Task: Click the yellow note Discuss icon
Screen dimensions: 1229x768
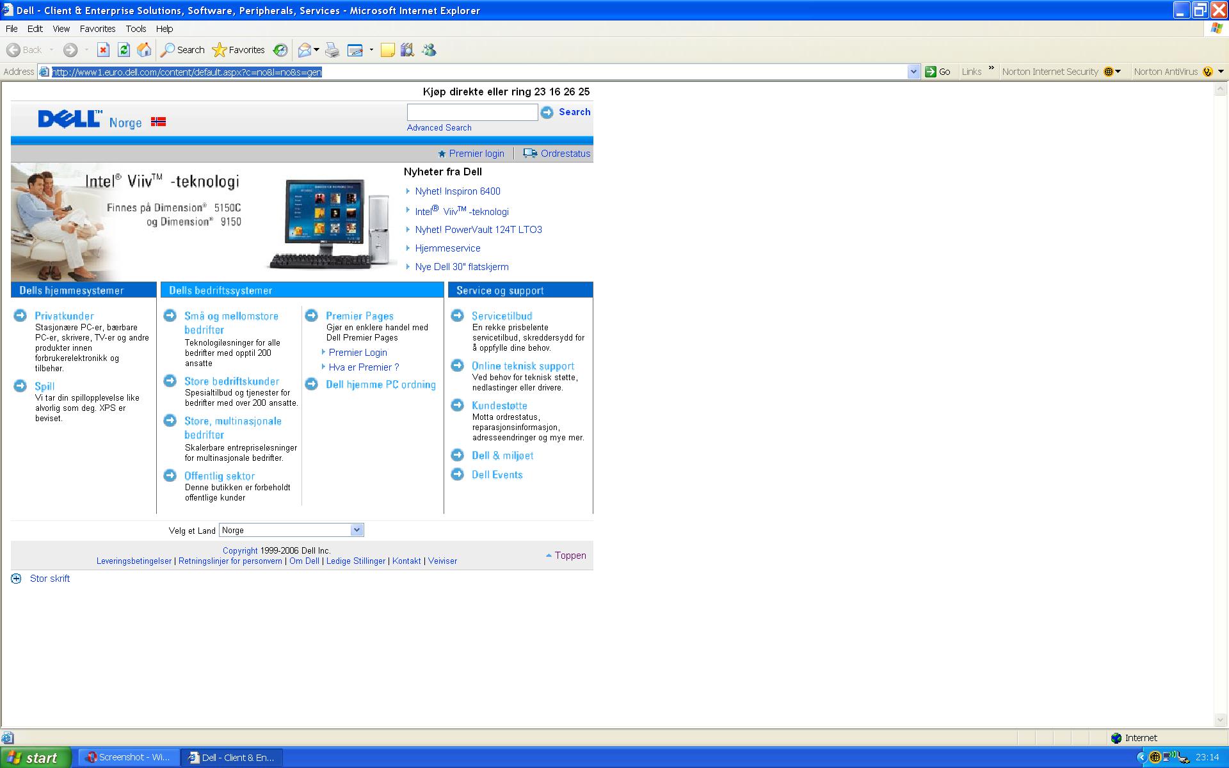Action: pos(387,50)
